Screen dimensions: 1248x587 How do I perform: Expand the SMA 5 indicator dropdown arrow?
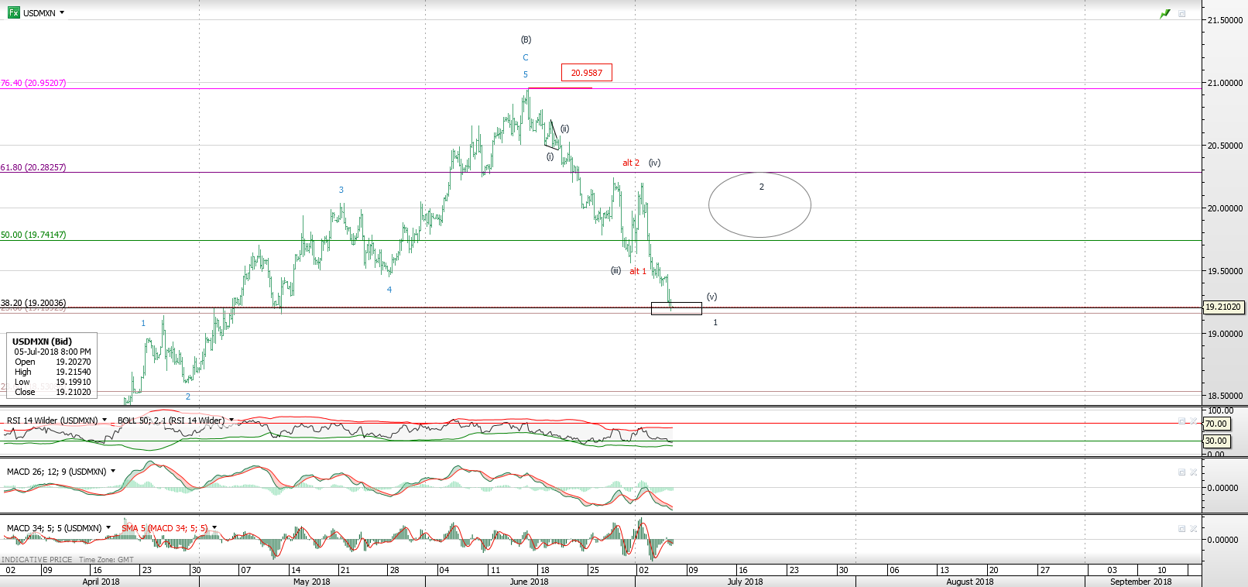coord(214,528)
